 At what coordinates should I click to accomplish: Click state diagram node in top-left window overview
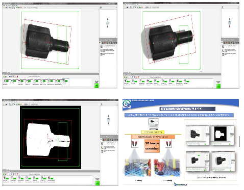point(108,23)
